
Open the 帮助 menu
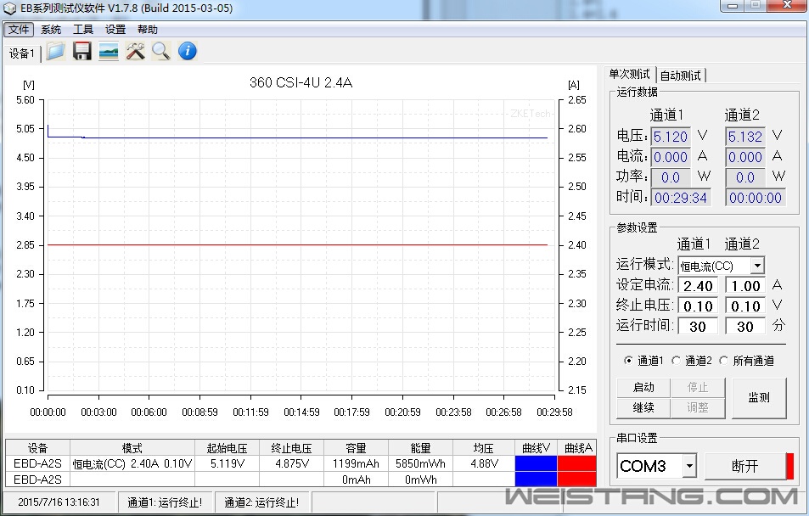[148, 30]
